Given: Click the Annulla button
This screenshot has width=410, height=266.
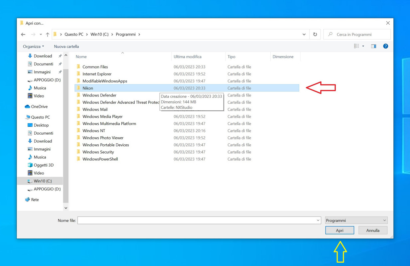Looking at the screenshot, I should pyautogui.click(x=373, y=230).
